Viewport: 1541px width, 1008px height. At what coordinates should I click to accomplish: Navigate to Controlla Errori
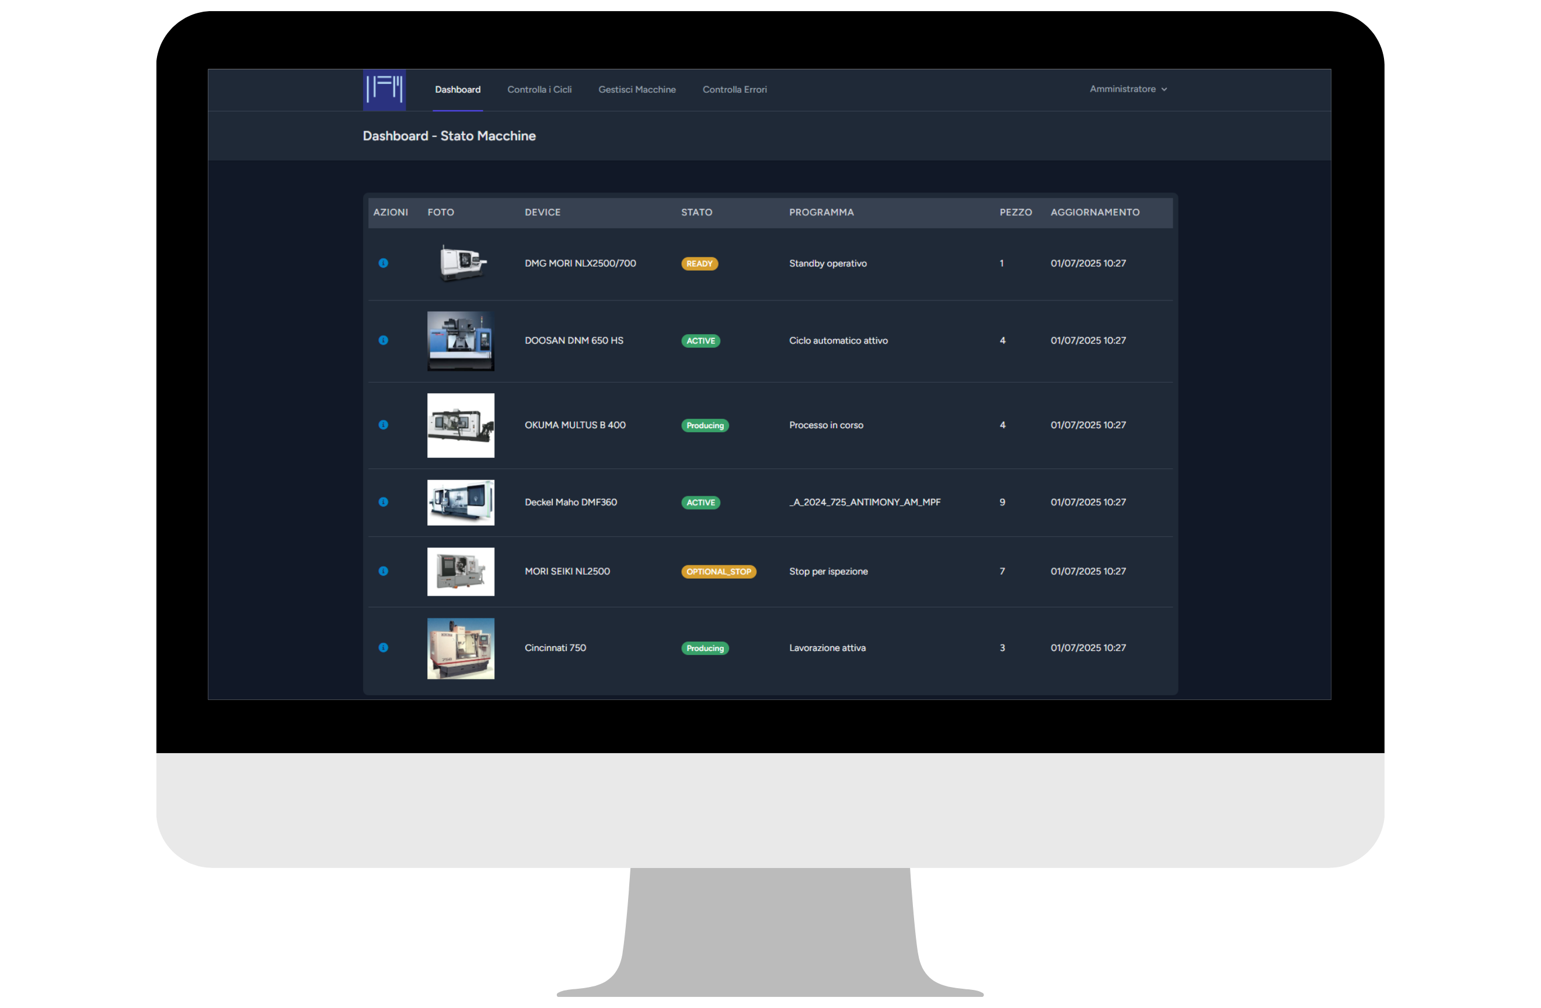[x=734, y=89]
